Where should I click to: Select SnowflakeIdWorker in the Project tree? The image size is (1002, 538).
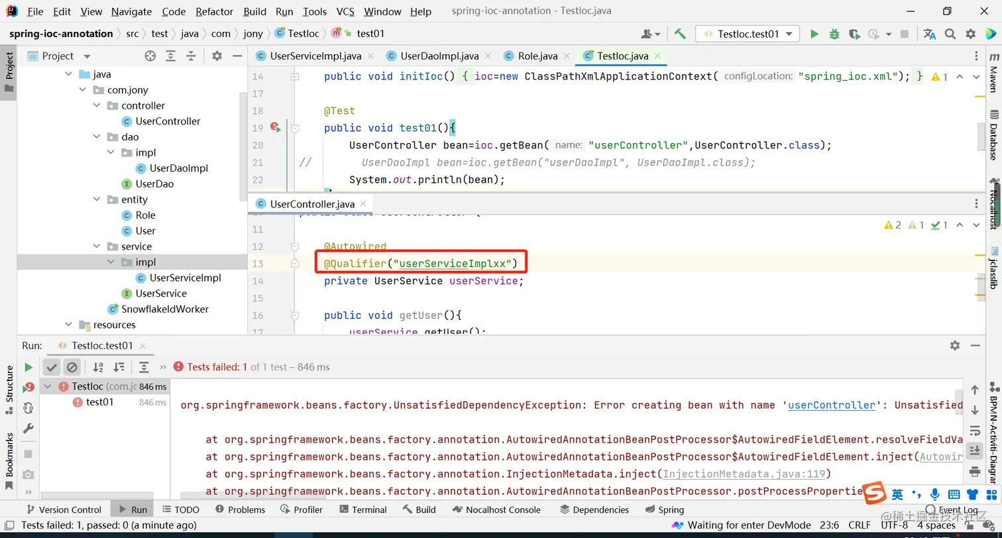[x=165, y=309]
